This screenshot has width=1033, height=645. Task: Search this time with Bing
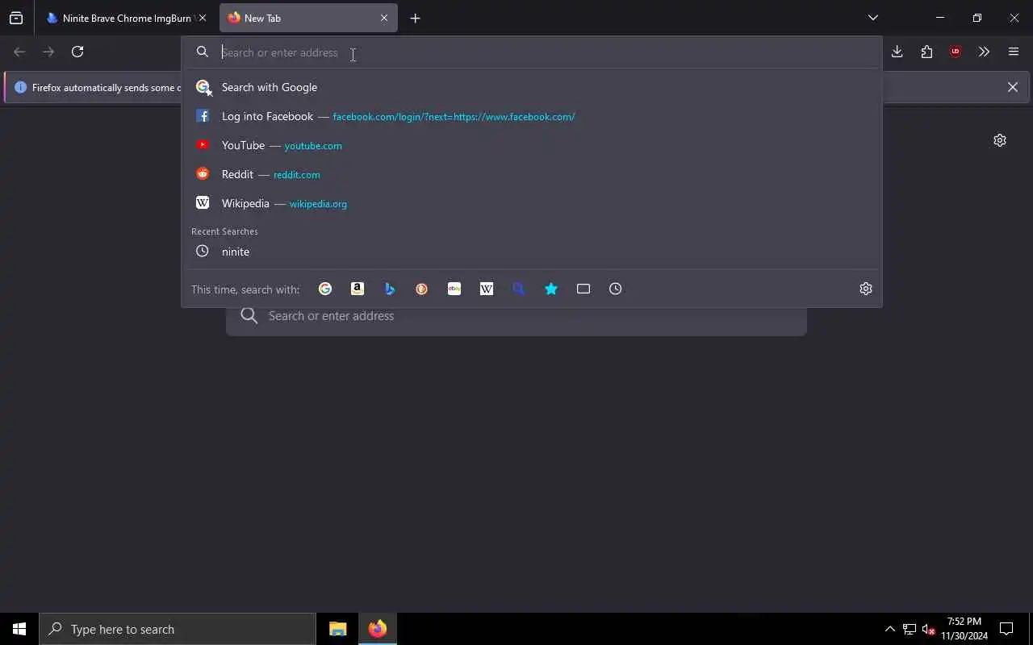(x=390, y=289)
